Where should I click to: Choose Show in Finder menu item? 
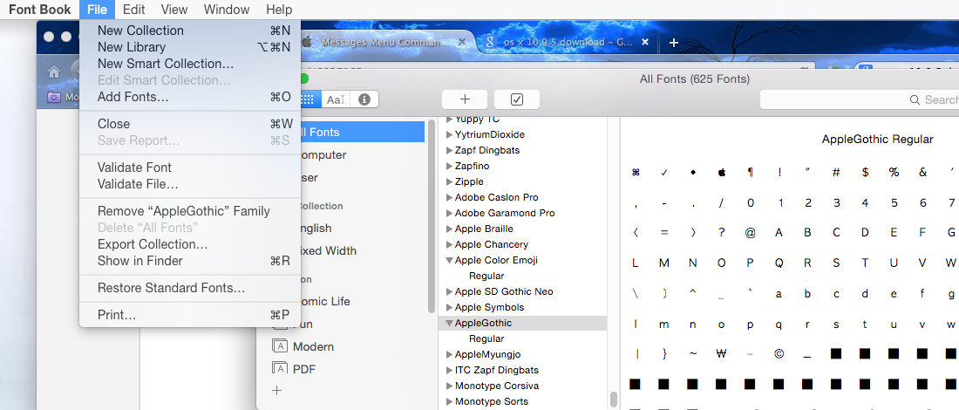(189, 261)
